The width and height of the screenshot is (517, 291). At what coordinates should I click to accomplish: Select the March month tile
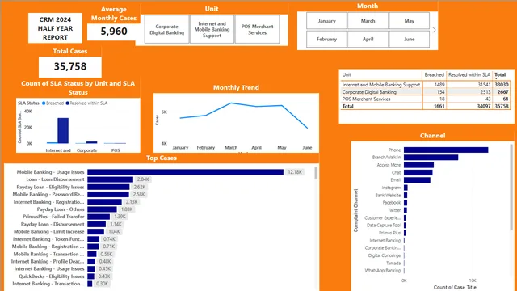click(x=368, y=21)
